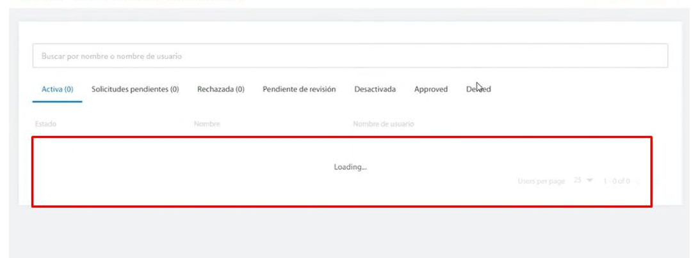Click the Loading... message
The image size is (698, 258).
coord(350,167)
